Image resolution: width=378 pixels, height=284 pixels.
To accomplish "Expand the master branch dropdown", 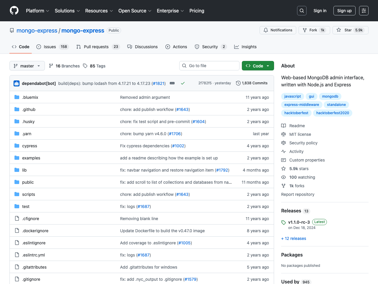I will (39, 66).
